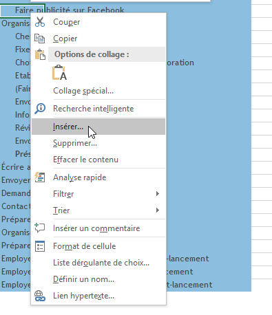Click the clipboard icon beside Options de collage
Screen dimensions: 272x315
point(40,54)
